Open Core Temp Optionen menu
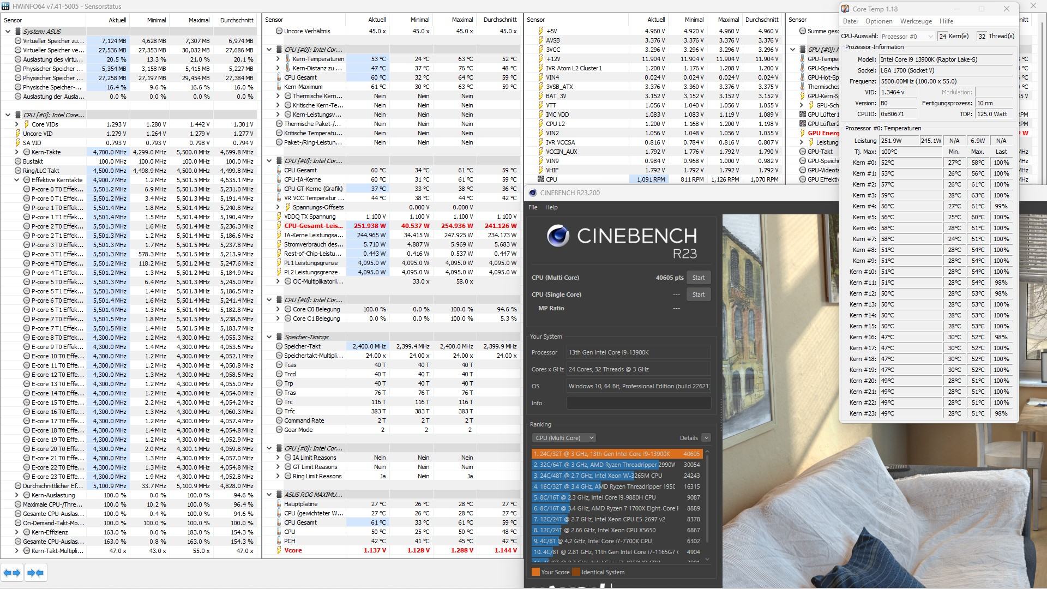The width and height of the screenshot is (1047, 589). (879, 21)
